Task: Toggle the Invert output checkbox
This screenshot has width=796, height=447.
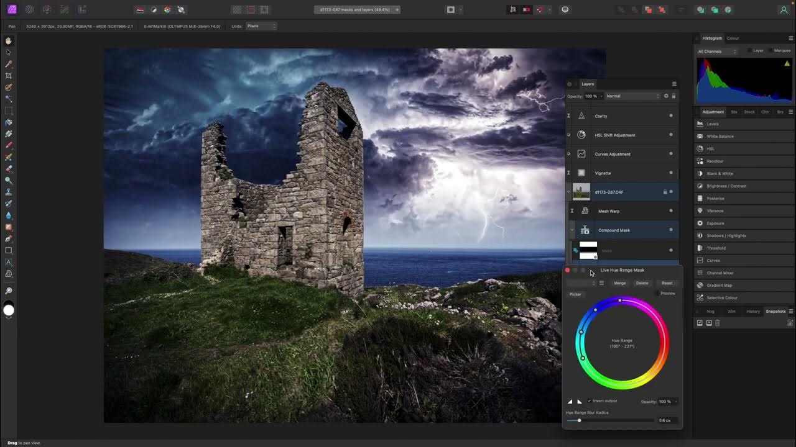Action: 590,401
